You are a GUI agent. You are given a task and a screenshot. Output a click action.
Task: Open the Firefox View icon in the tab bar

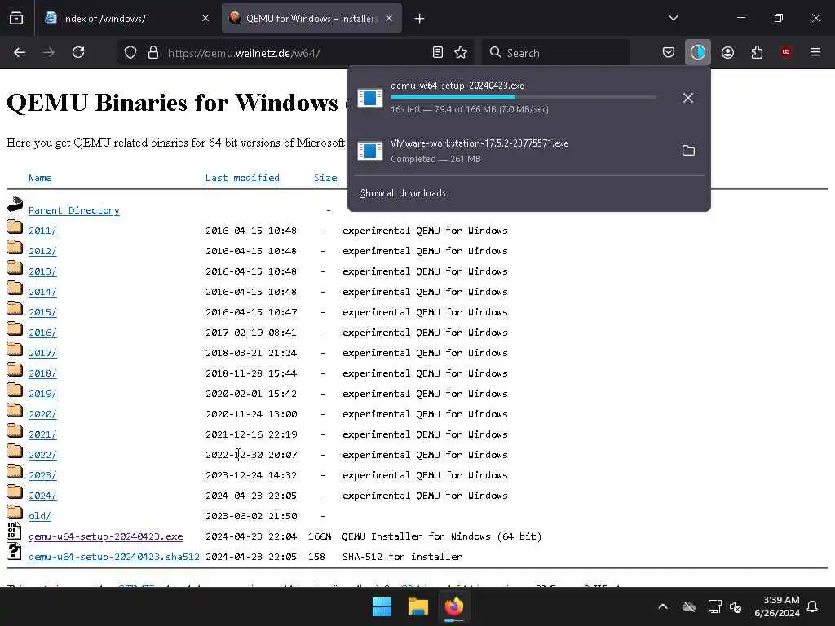pyautogui.click(x=16, y=19)
